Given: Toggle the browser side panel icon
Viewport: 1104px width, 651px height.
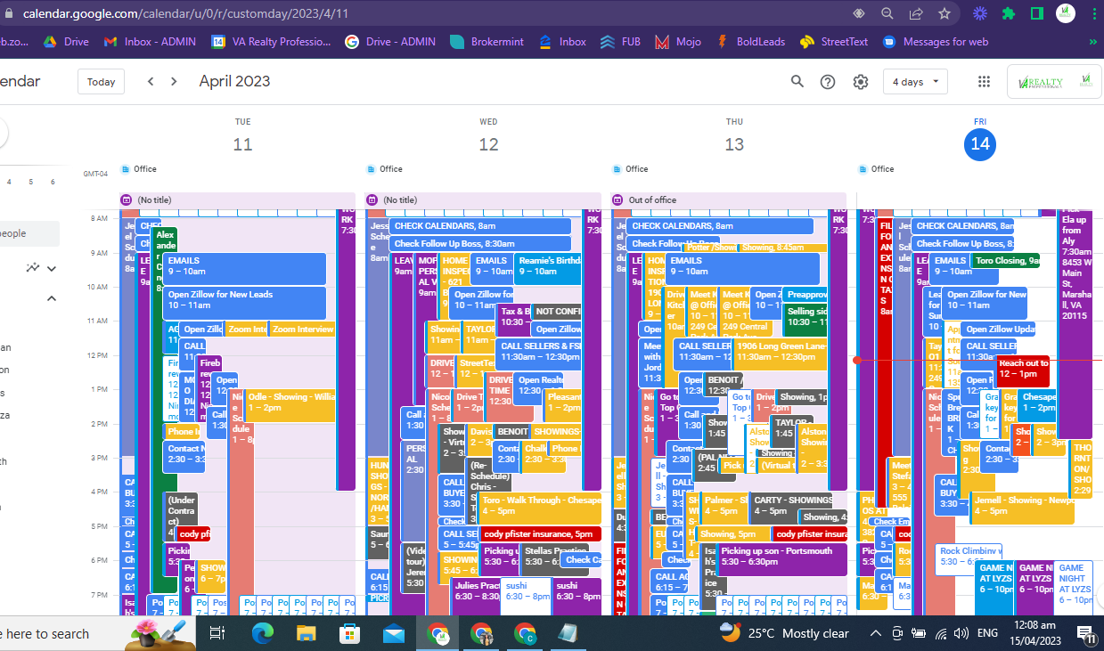Looking at the screenshot, I should [1037, 13].
